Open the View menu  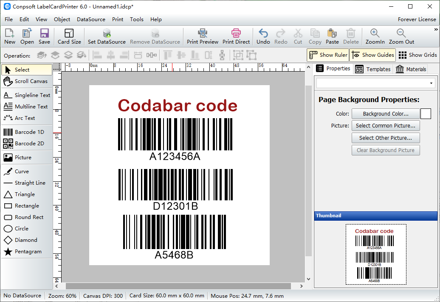41,19
